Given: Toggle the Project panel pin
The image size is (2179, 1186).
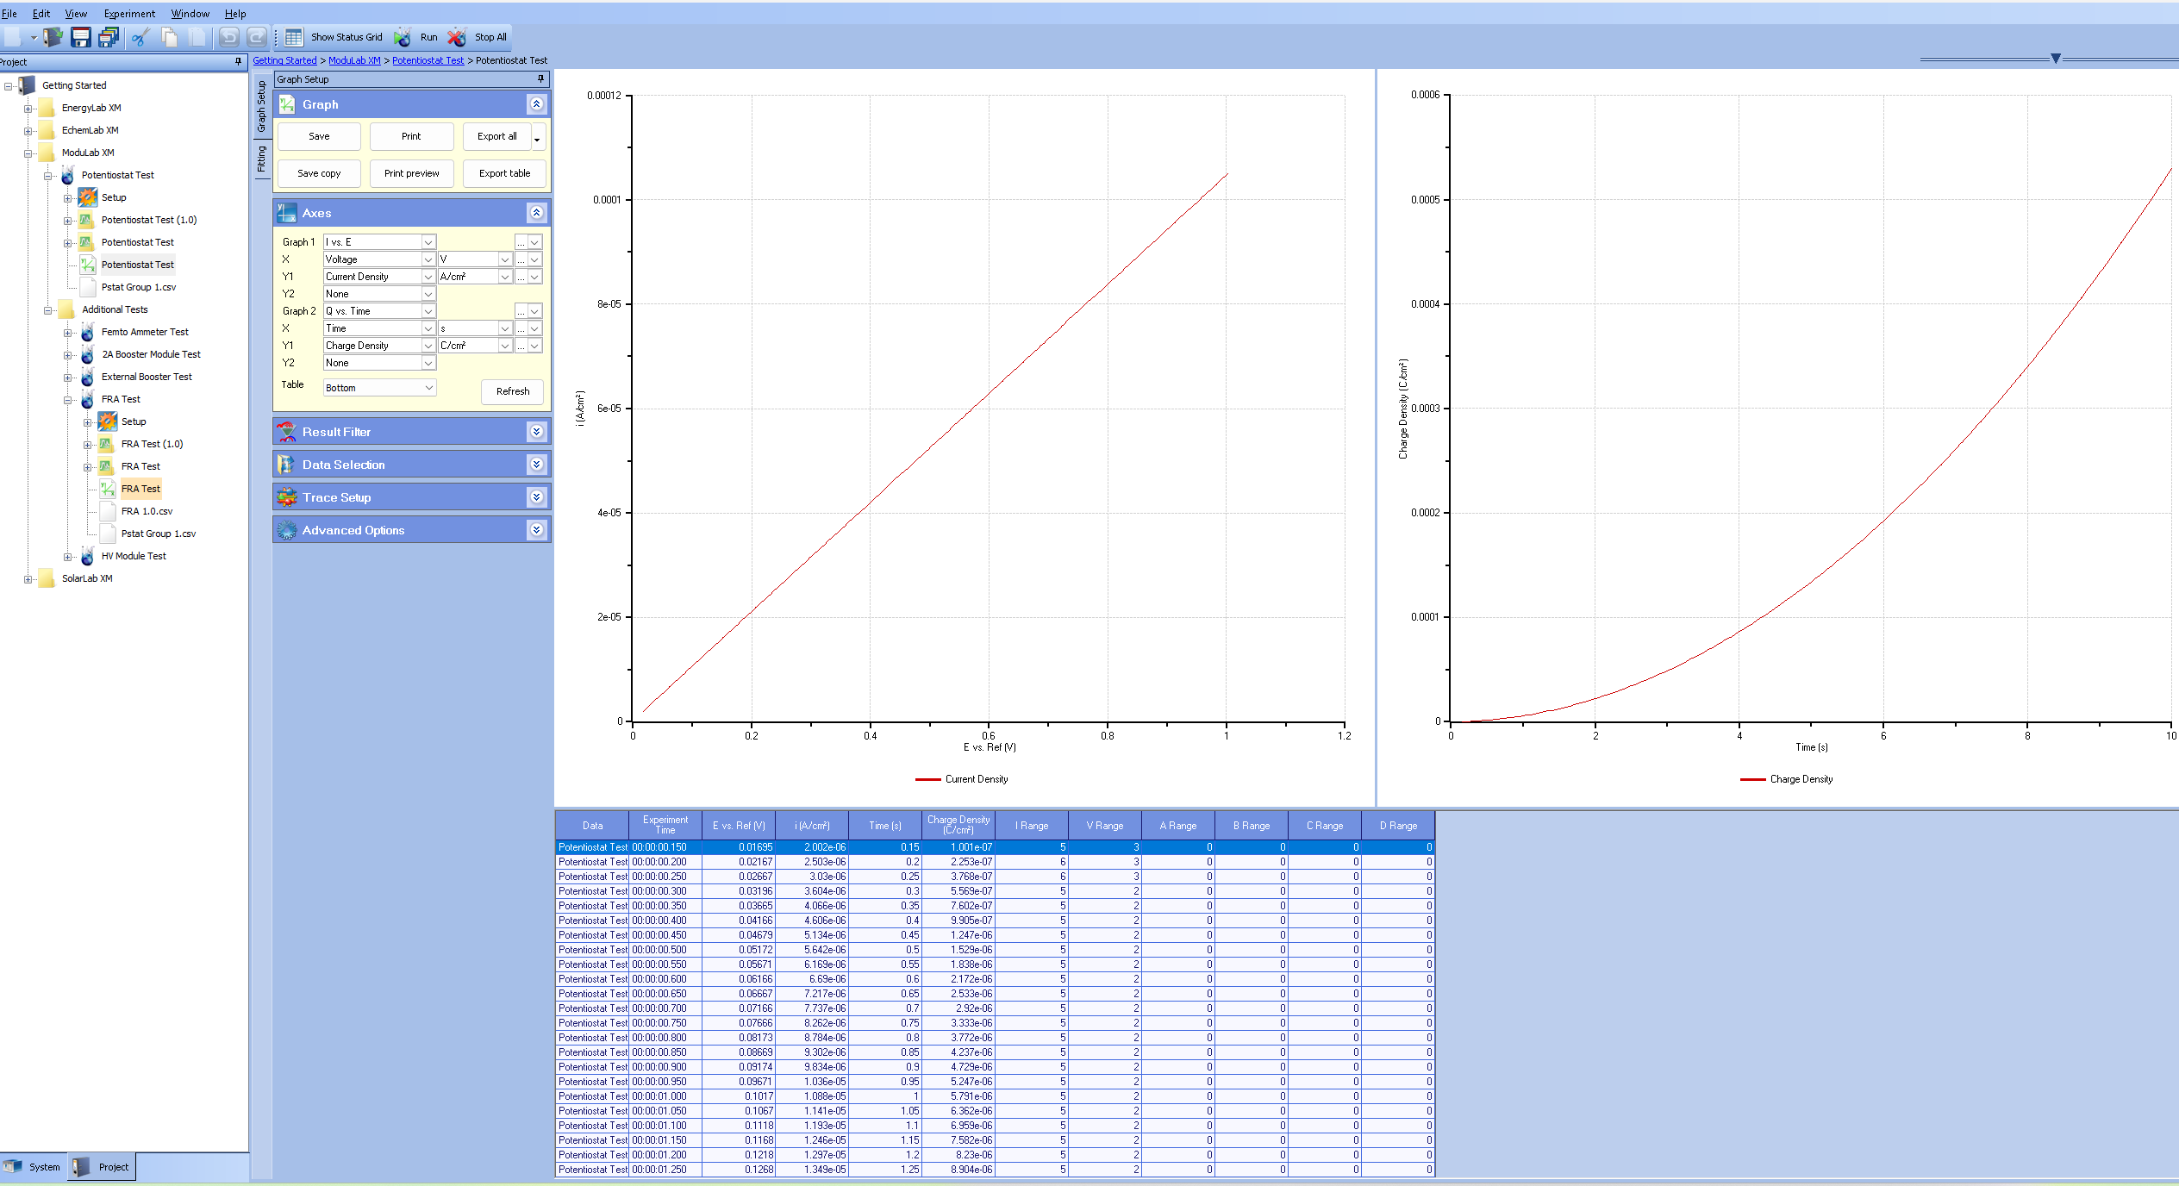Looking at the screenshot, I should (239, 62).
